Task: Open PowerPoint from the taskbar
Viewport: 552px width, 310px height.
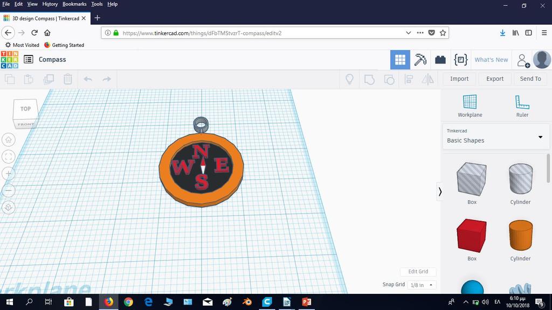Action: click(306, 302)
